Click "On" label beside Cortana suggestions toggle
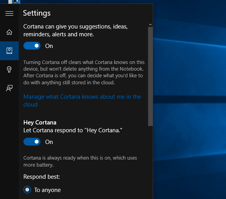 point(49,46)
